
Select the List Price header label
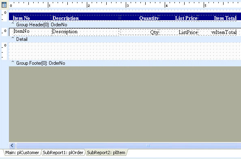179,18
